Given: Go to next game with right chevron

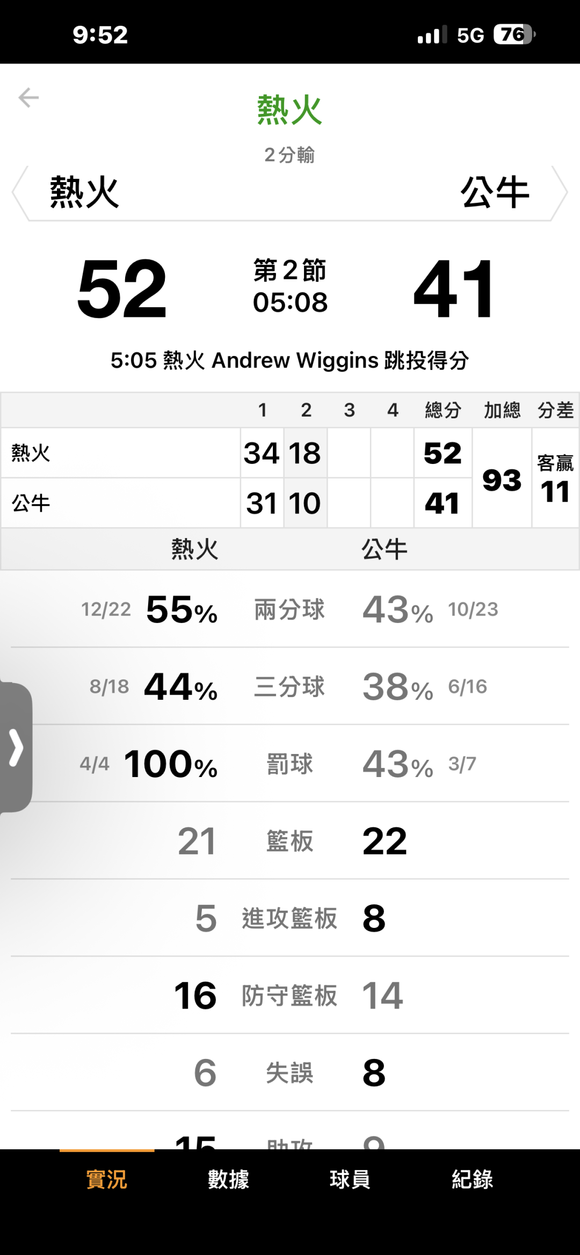Looking at the screenshot, I should pyautogui.click(x=560, y=193).
